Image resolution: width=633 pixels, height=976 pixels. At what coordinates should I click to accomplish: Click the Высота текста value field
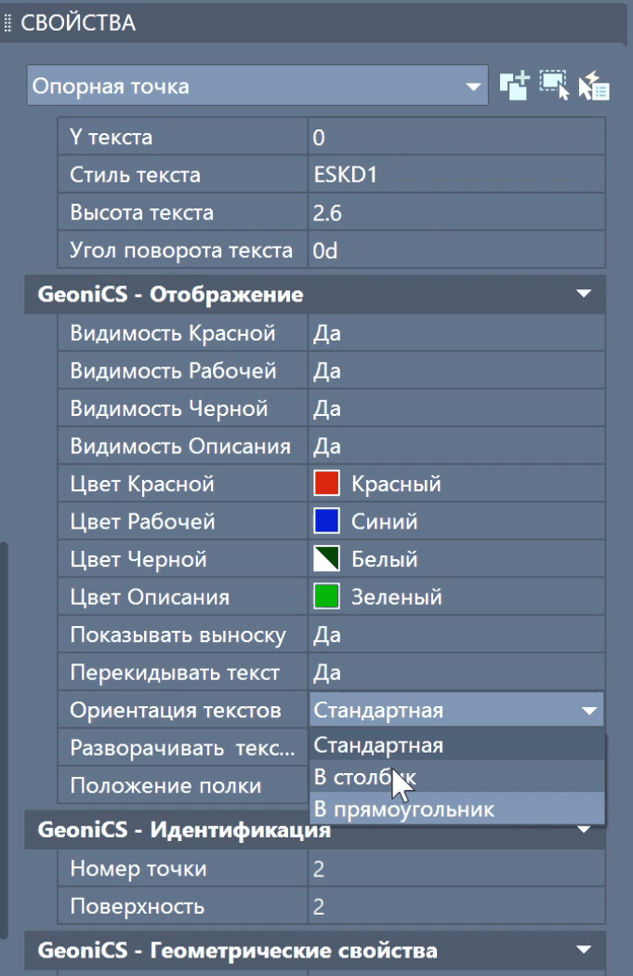pos(455,213)
